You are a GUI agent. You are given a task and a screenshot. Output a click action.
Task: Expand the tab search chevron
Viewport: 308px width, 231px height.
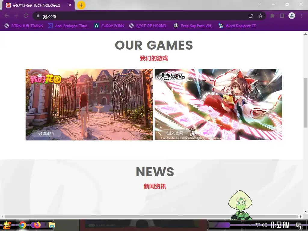coord(260,4)
